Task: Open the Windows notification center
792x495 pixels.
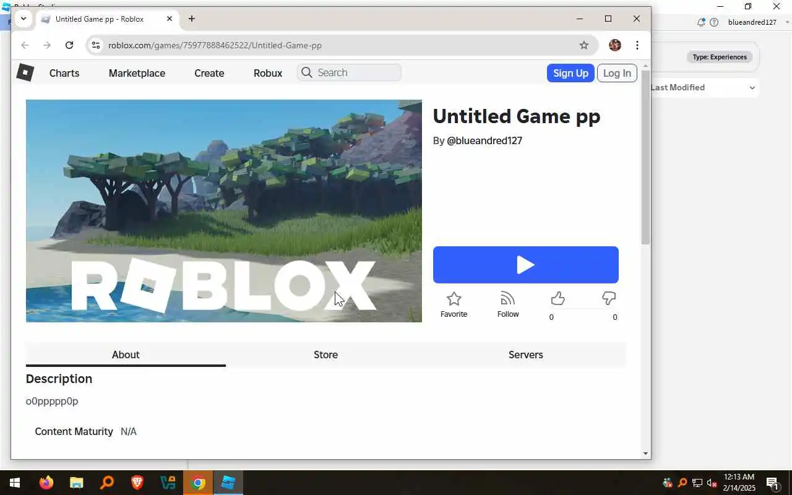Action: 773,483
